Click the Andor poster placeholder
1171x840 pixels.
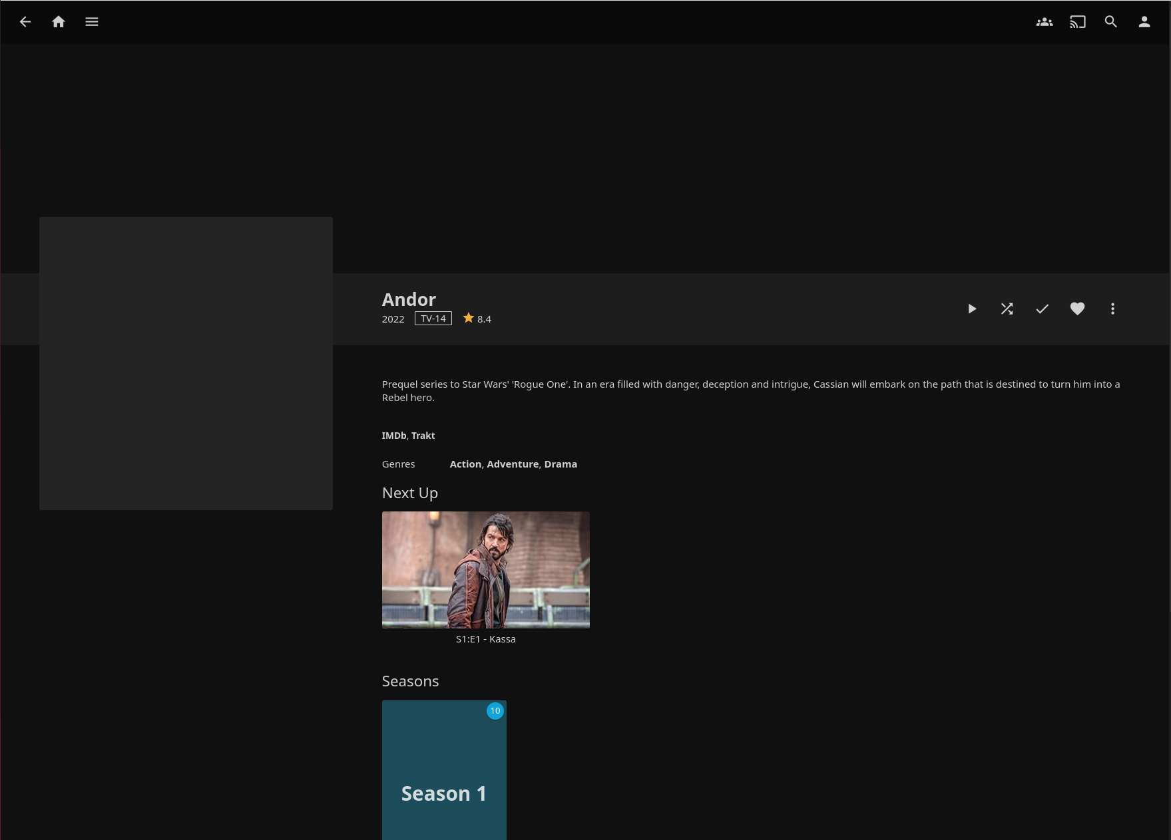186,363
